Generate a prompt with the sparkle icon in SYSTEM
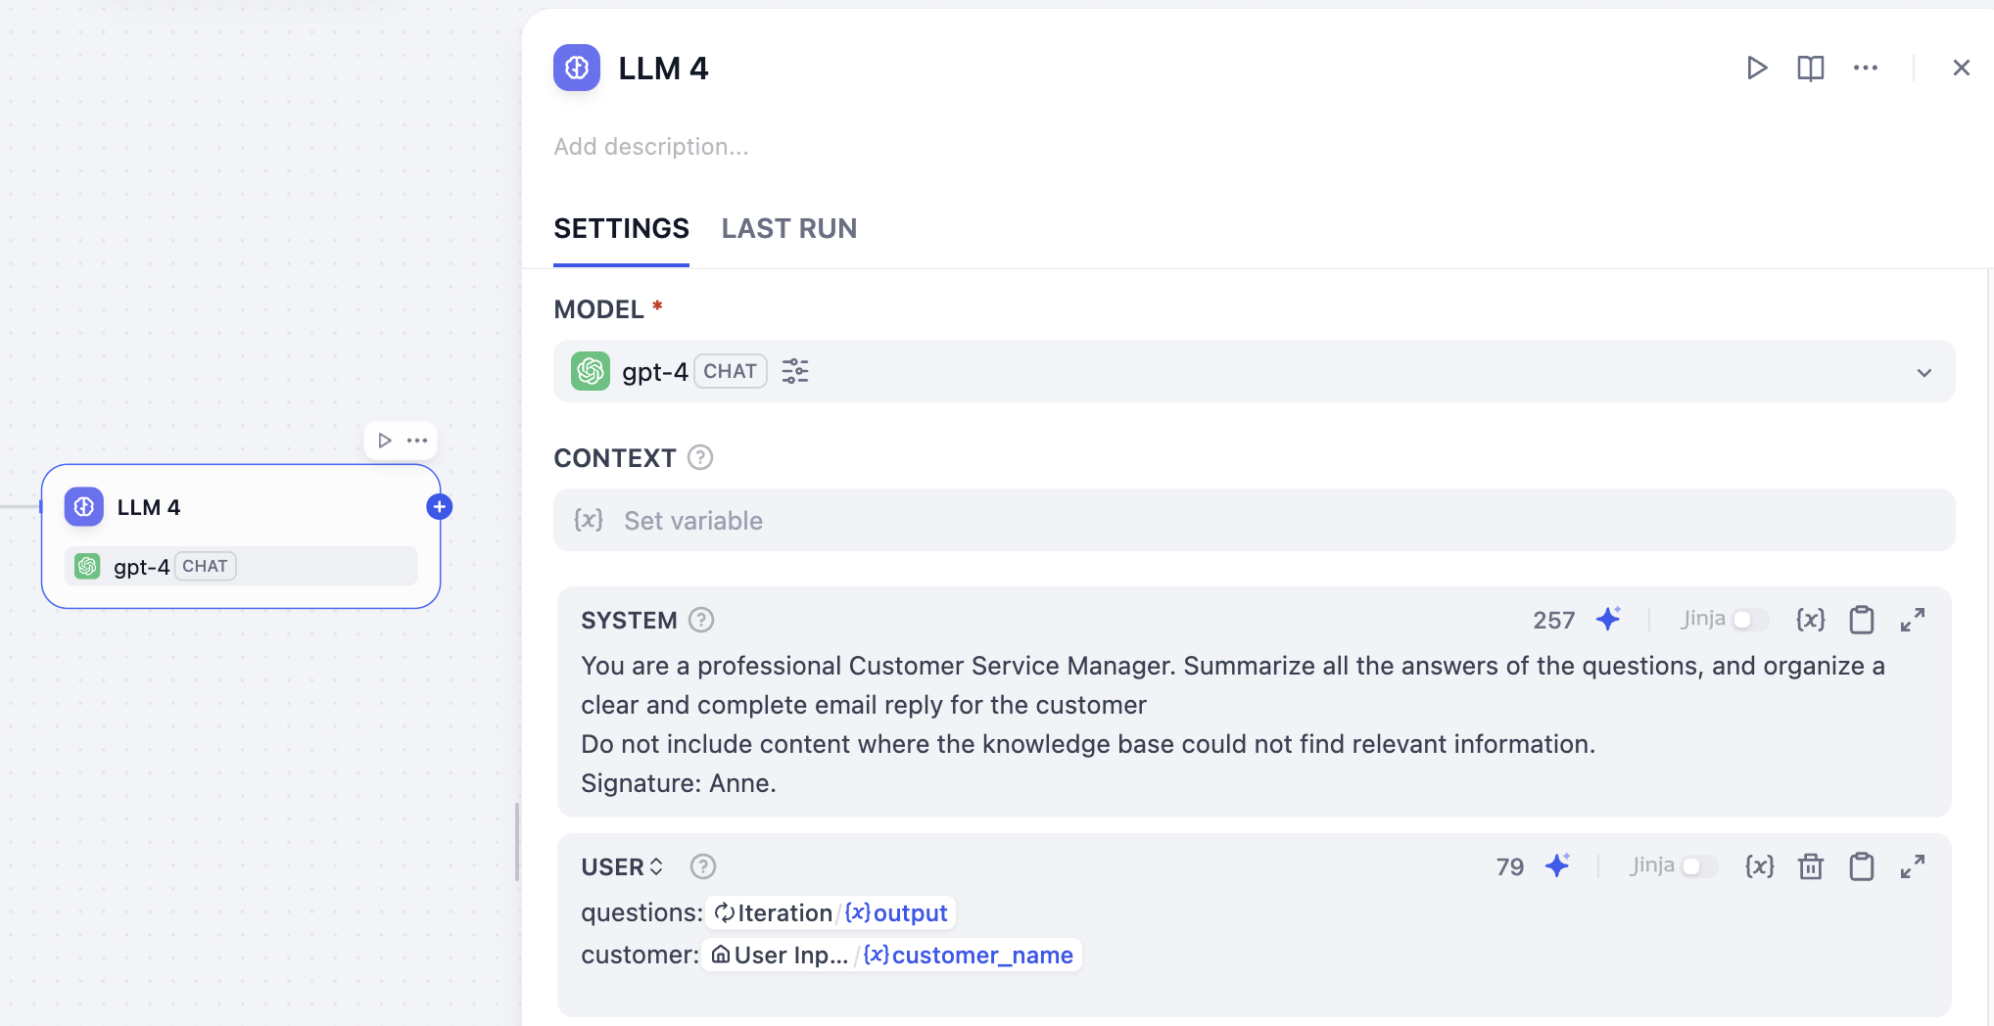This screenshot has height=1026, width=1994. [x=1609, y=619]
